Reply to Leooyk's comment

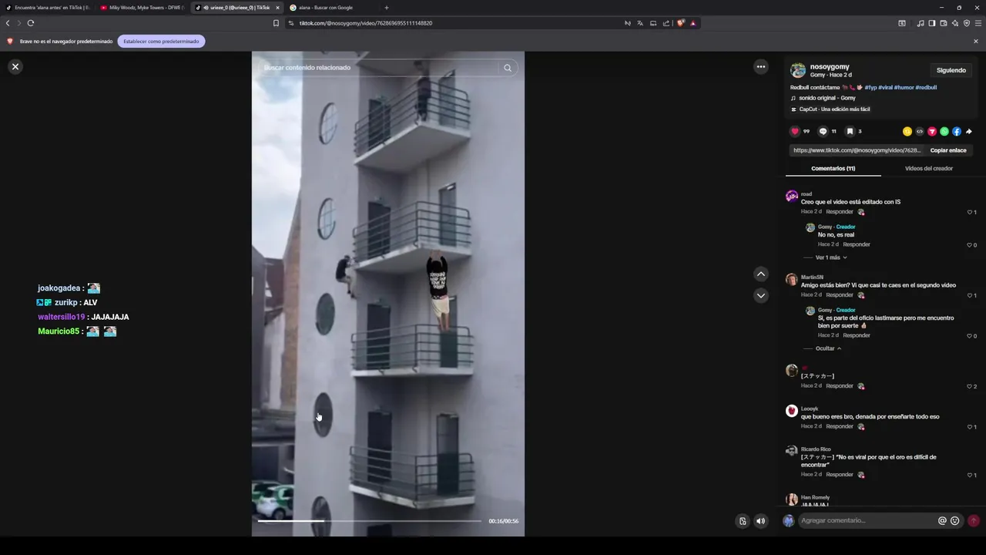(840, 426)
